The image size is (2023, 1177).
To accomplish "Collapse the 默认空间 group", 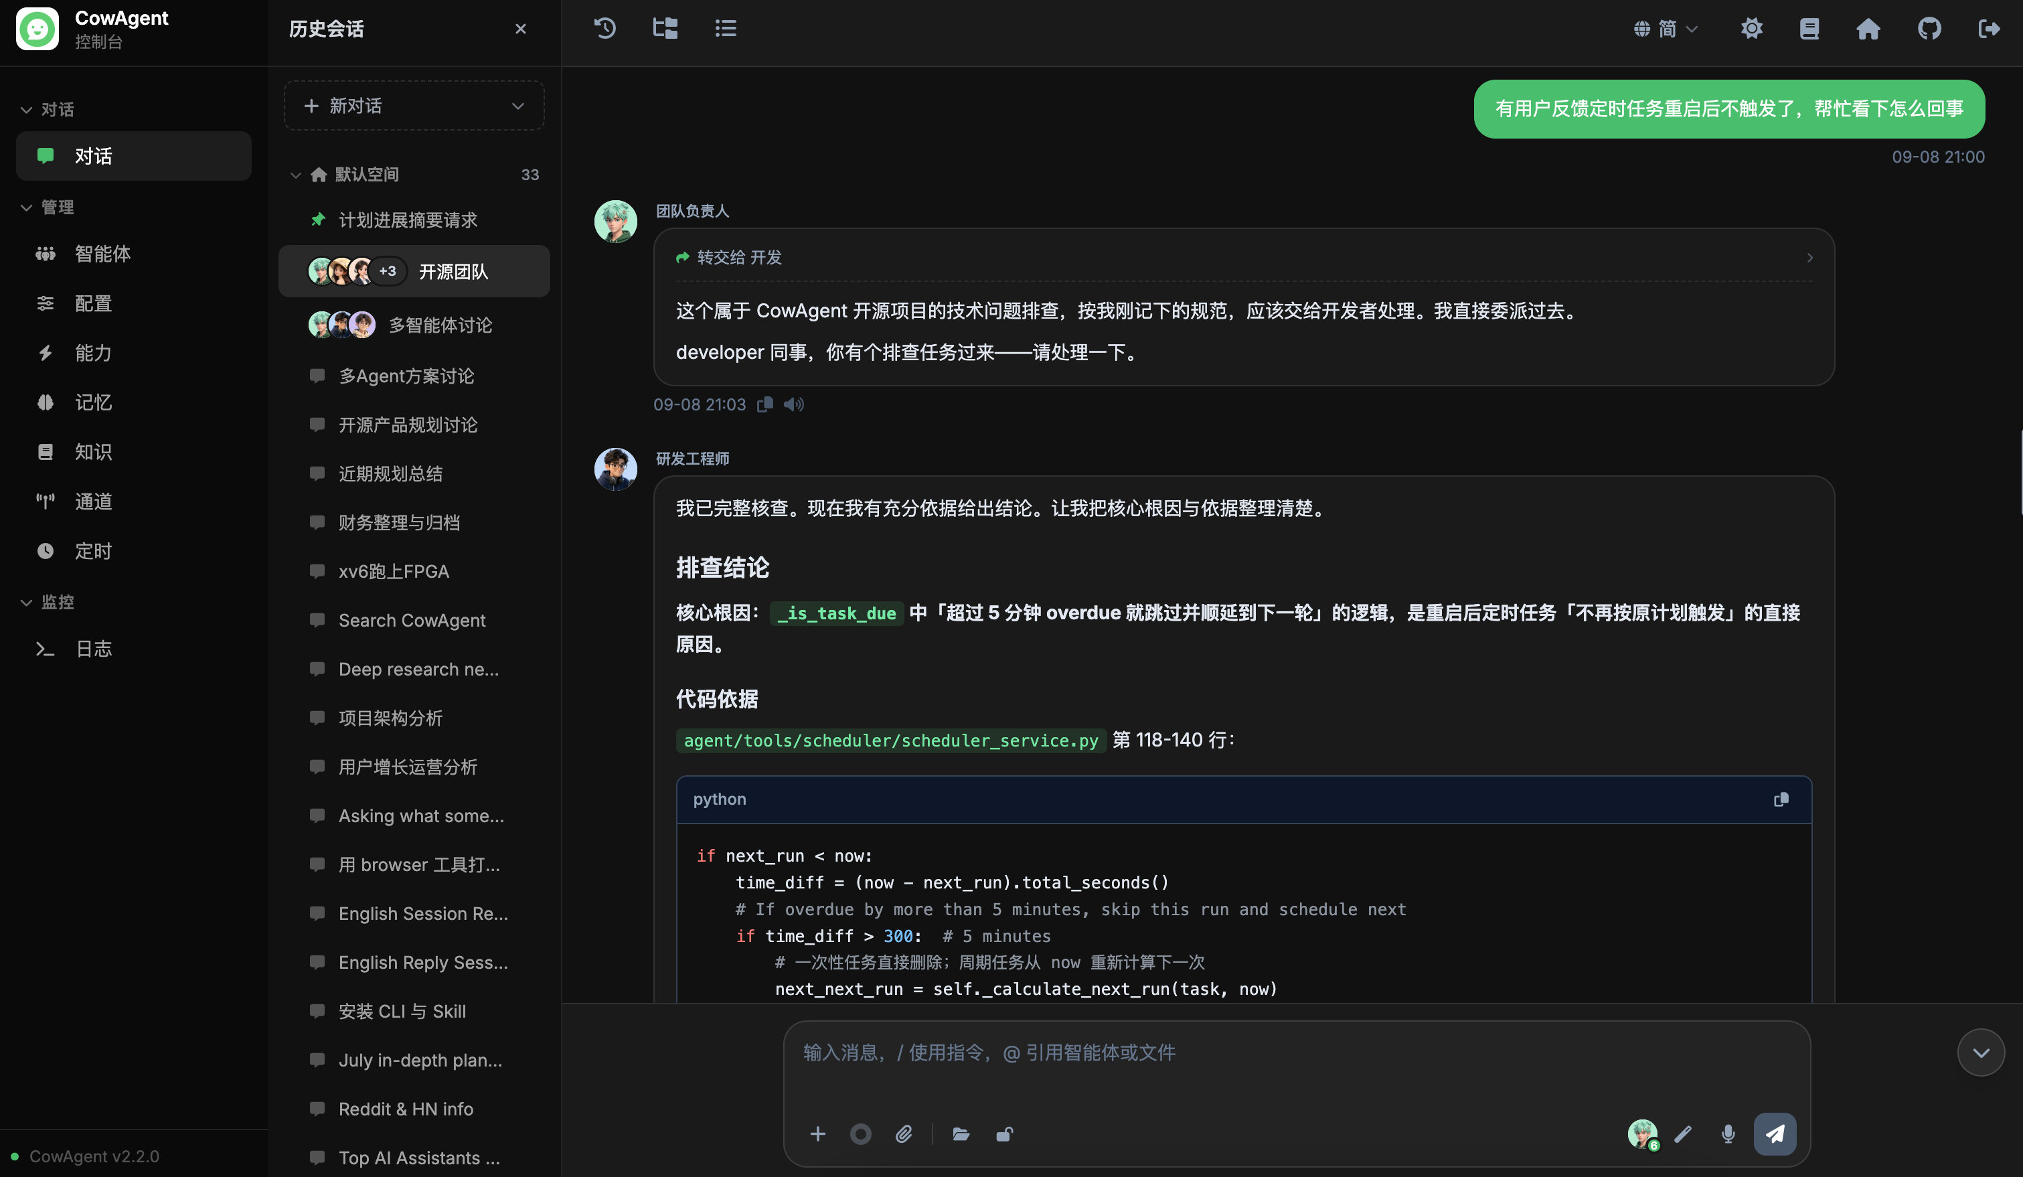I will 295,175.
